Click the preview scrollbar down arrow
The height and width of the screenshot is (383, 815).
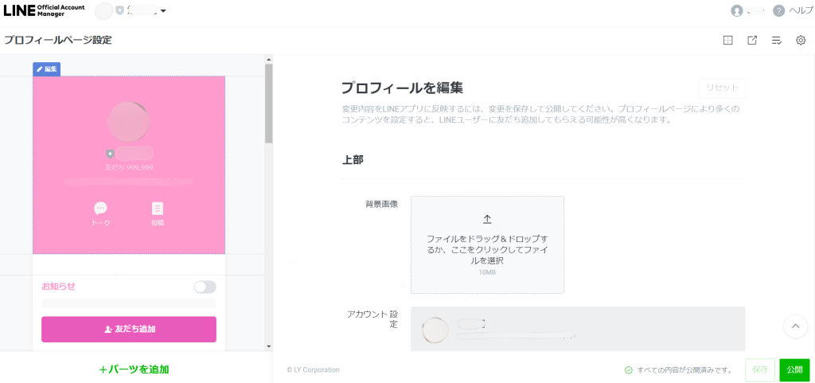pos(269,346)
